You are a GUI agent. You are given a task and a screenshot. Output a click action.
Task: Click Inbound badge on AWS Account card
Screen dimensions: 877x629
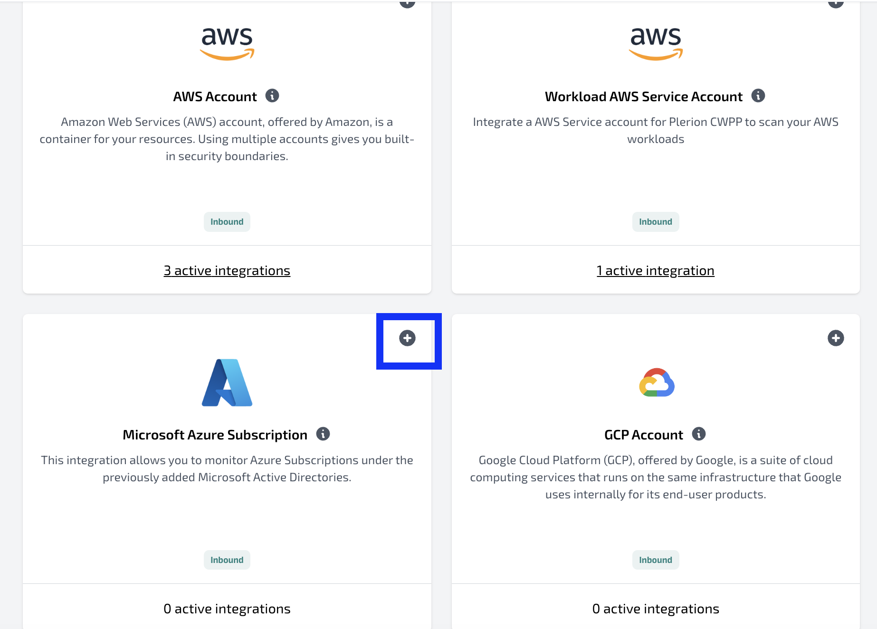pos(227,222)
